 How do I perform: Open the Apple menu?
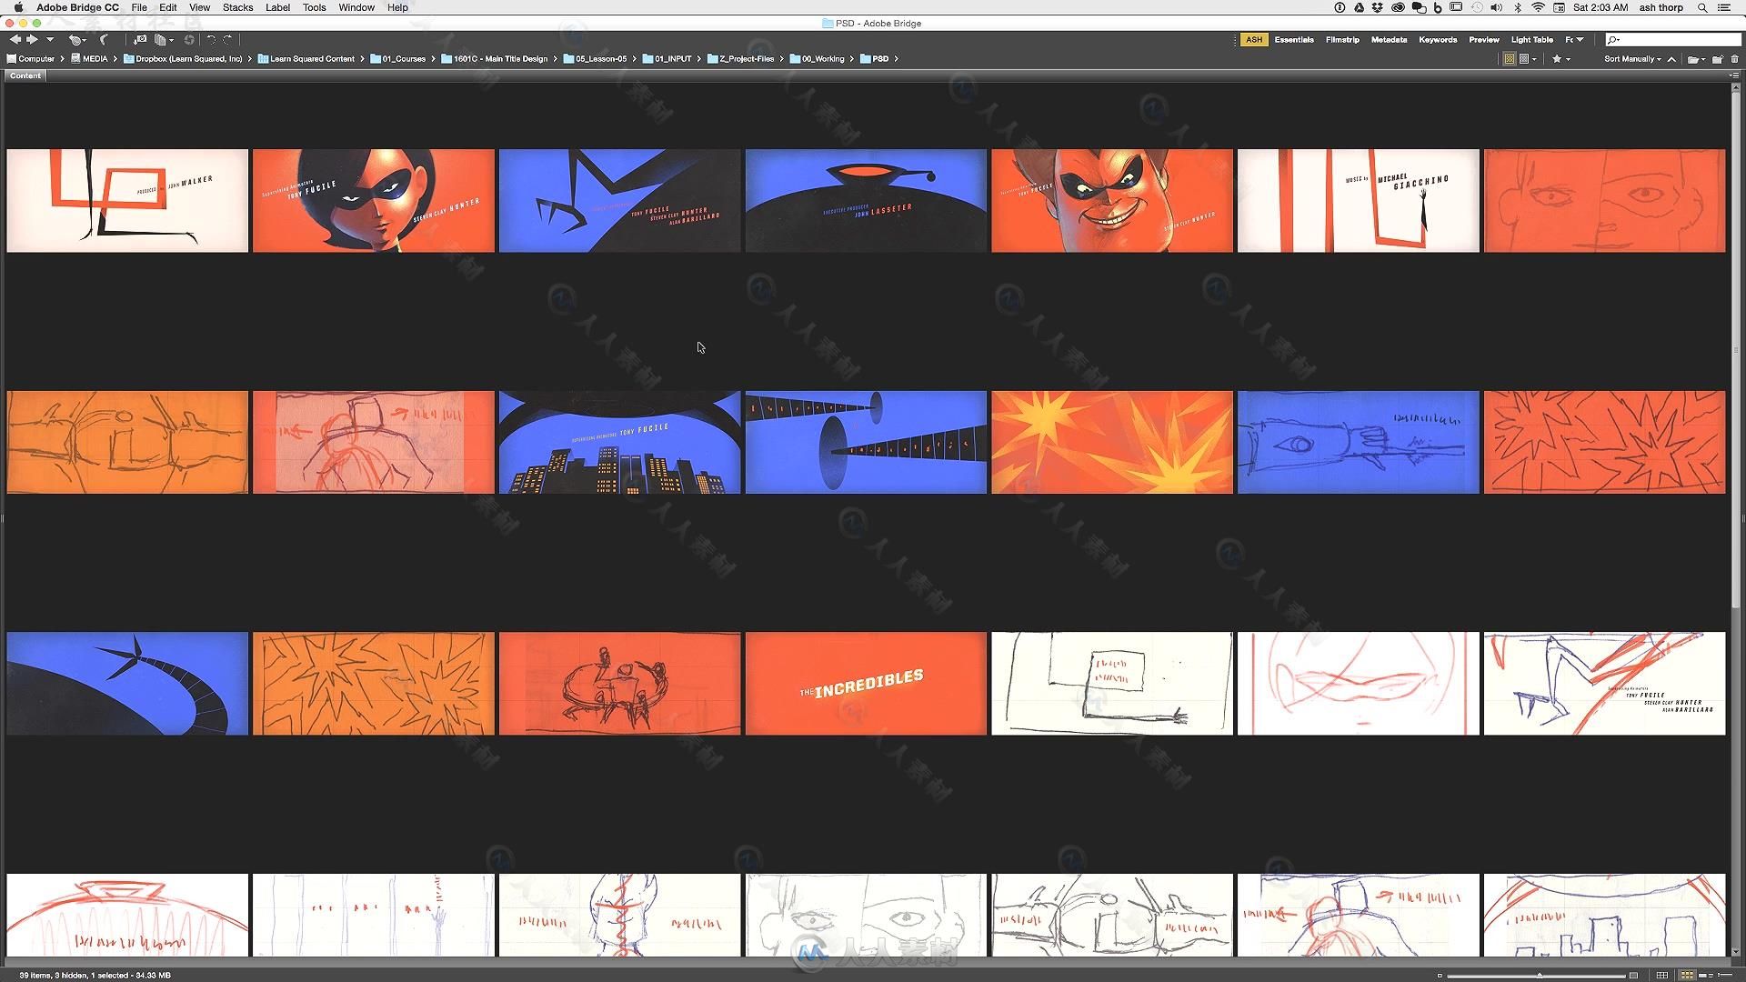tap(17, 7)
